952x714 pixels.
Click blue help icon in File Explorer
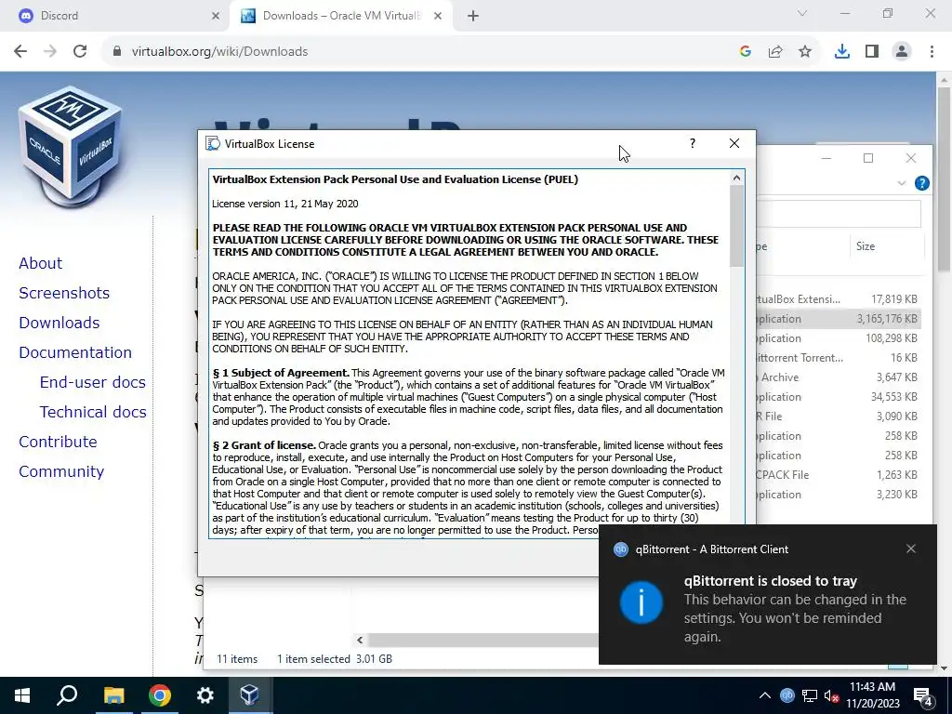921,183
